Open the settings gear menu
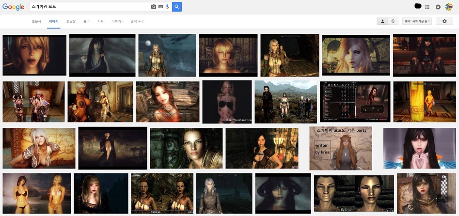Screen dimensions: 459x216 click(x=444, y=21)
